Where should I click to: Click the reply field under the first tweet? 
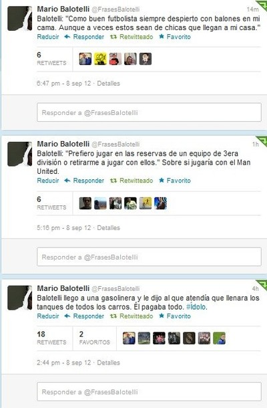[149, 112]
